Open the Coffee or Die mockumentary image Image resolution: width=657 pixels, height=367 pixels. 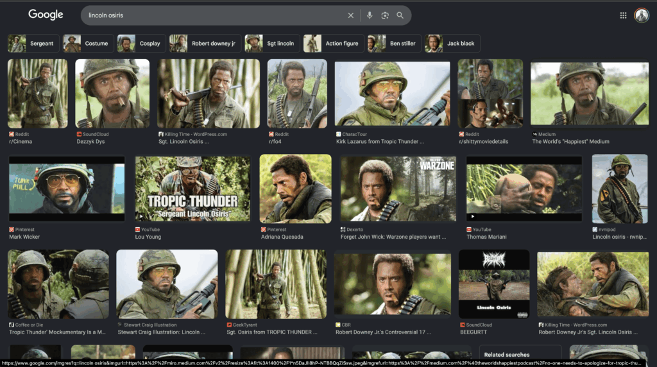(x=58, y=284)
